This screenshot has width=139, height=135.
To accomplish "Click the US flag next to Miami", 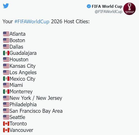I will 6,85.
